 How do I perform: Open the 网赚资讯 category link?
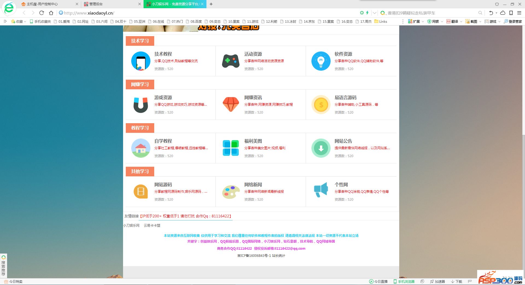[253, 97]
